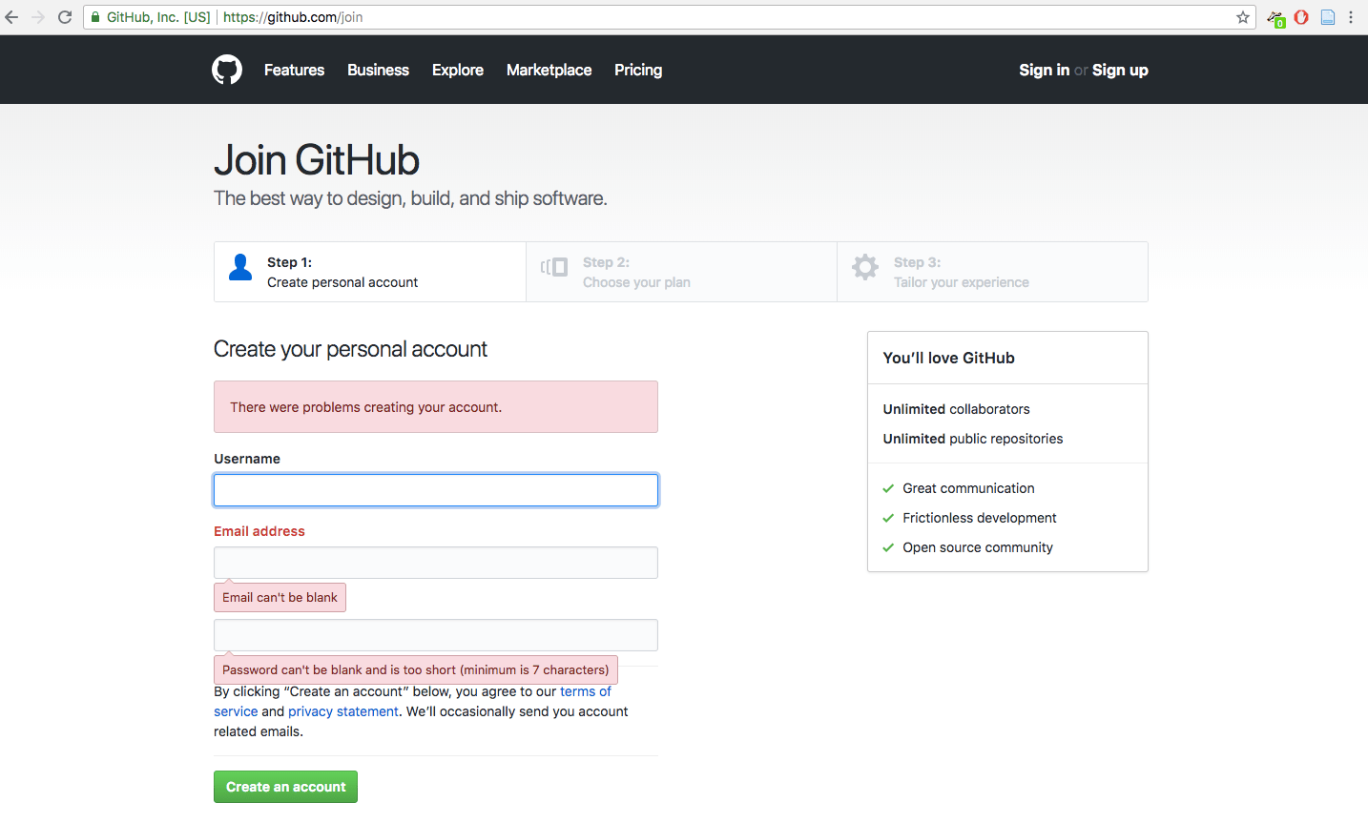Click the You'll love GitHub heading

tap(948, 358)
